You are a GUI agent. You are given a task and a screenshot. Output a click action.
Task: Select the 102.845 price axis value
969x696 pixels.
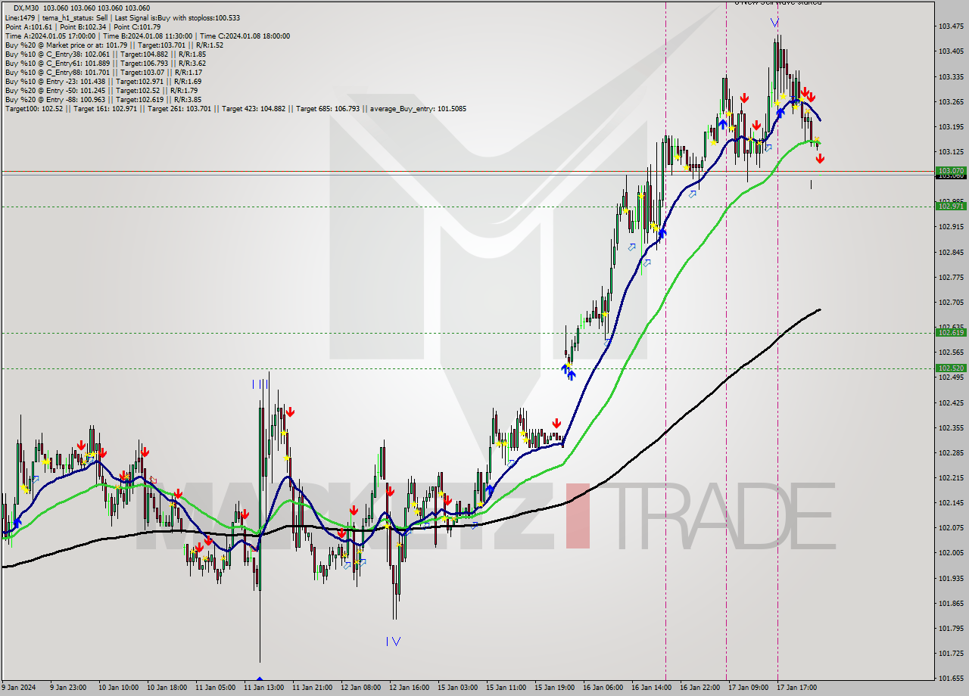coord(951,252)
